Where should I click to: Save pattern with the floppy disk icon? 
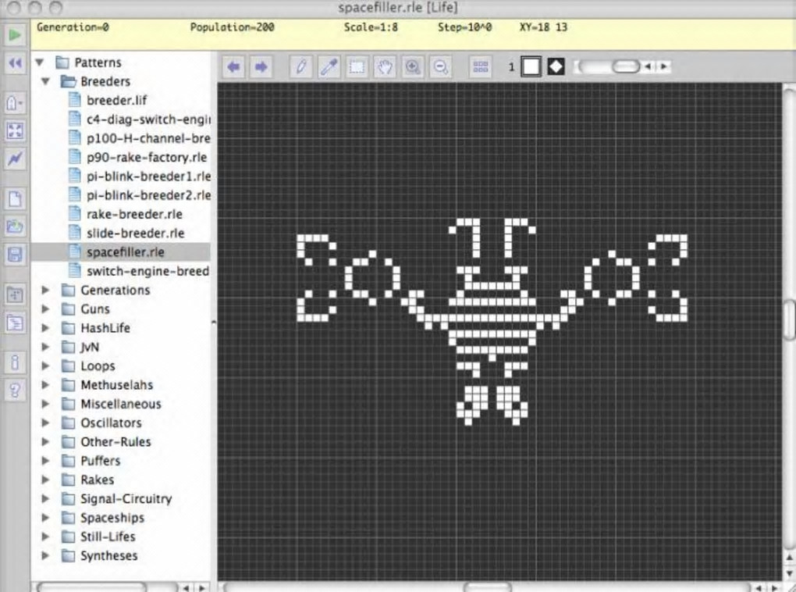[15, 254]
